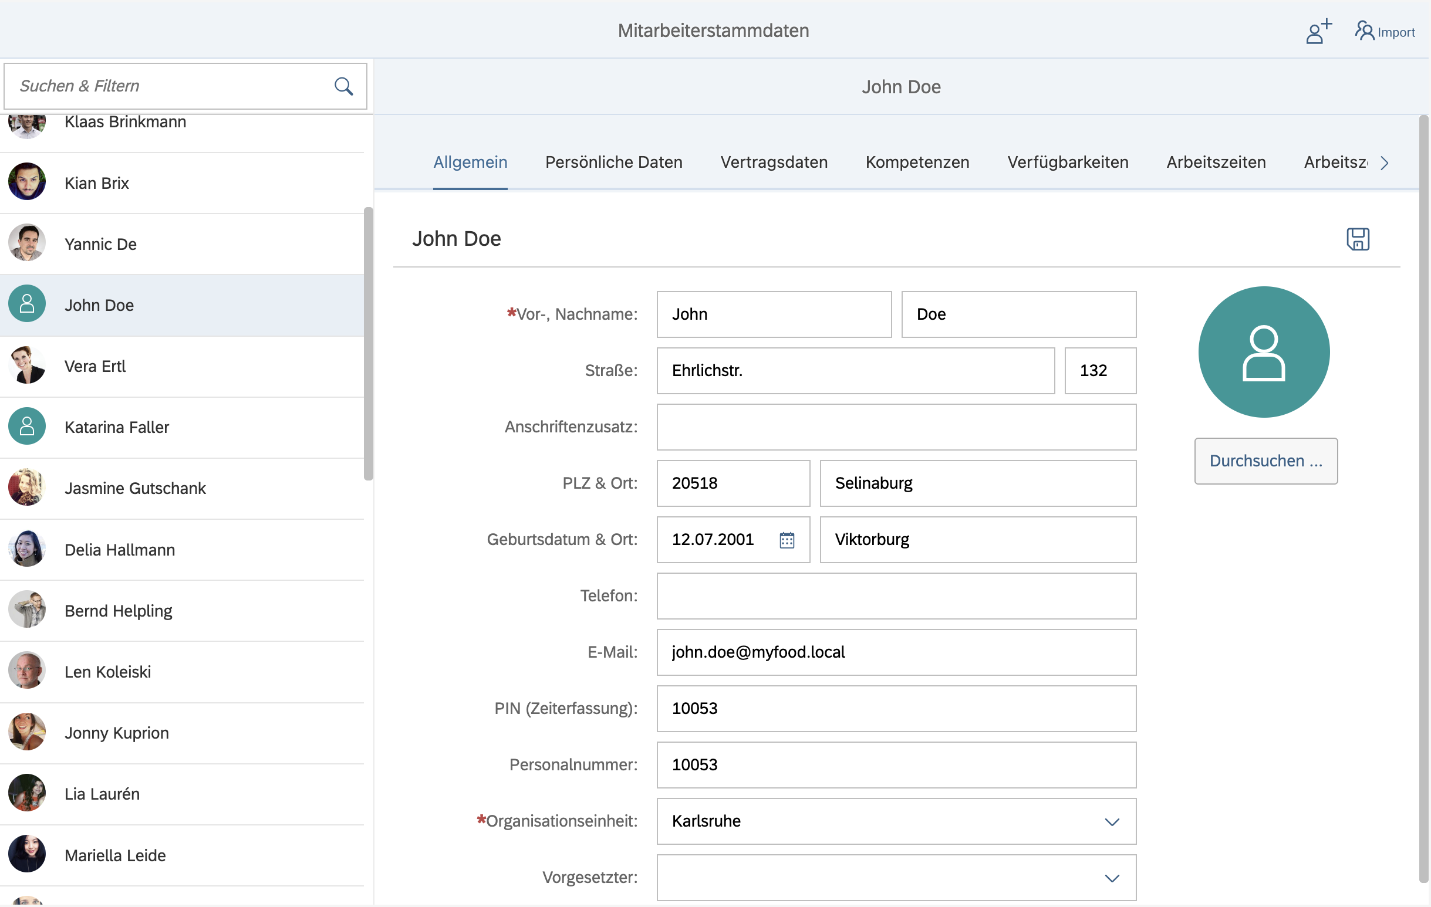1431x907 pixels.
Task: Click the search magnifier icon
Action: 343,86
